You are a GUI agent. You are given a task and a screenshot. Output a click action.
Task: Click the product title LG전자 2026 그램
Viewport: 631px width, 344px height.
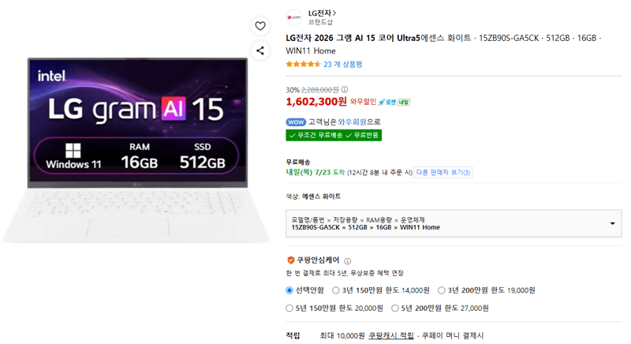coord(443,44)
